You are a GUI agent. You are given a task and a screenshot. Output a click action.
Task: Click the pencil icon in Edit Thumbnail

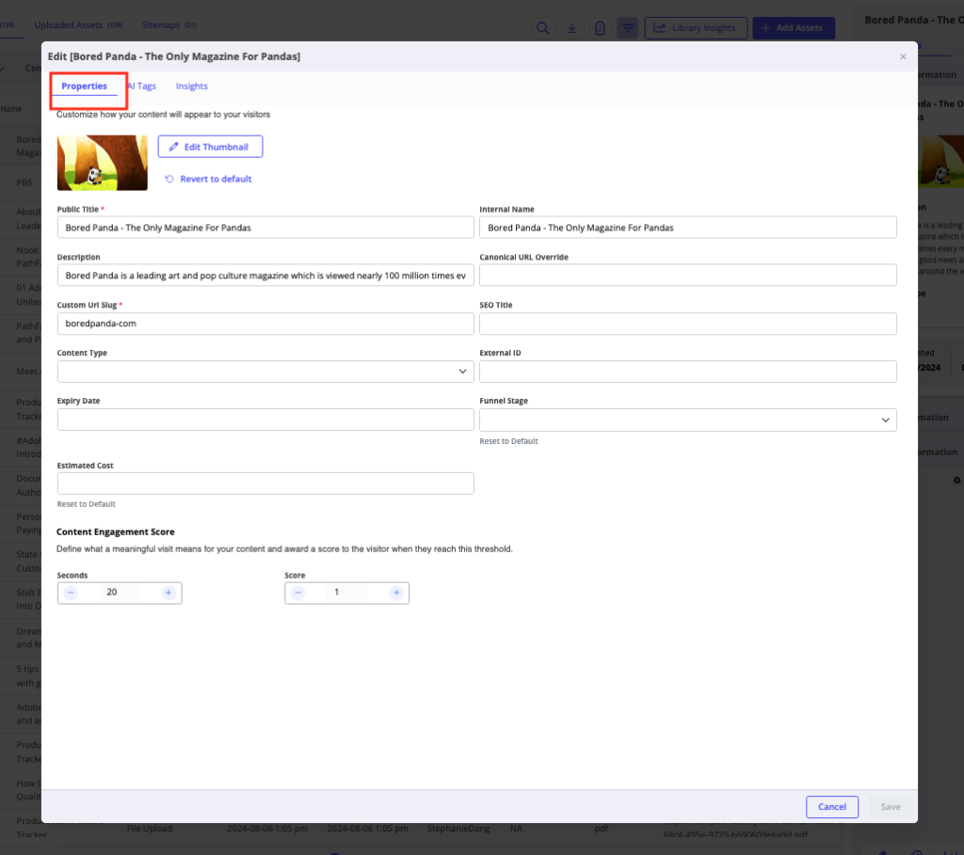coord(174,147)
